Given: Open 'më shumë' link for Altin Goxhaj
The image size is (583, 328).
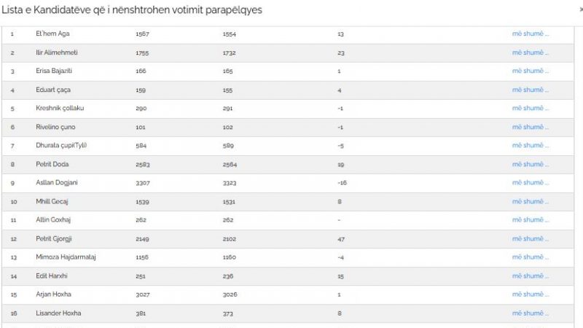Looking at the screenshot, I should [x=531, y=220].
